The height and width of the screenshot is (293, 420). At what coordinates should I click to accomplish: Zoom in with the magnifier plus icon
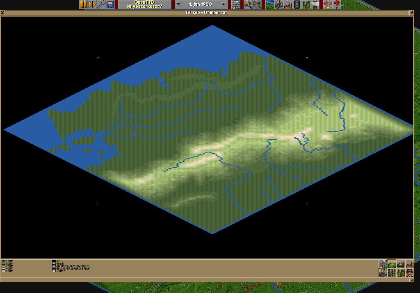coord(248,4)
